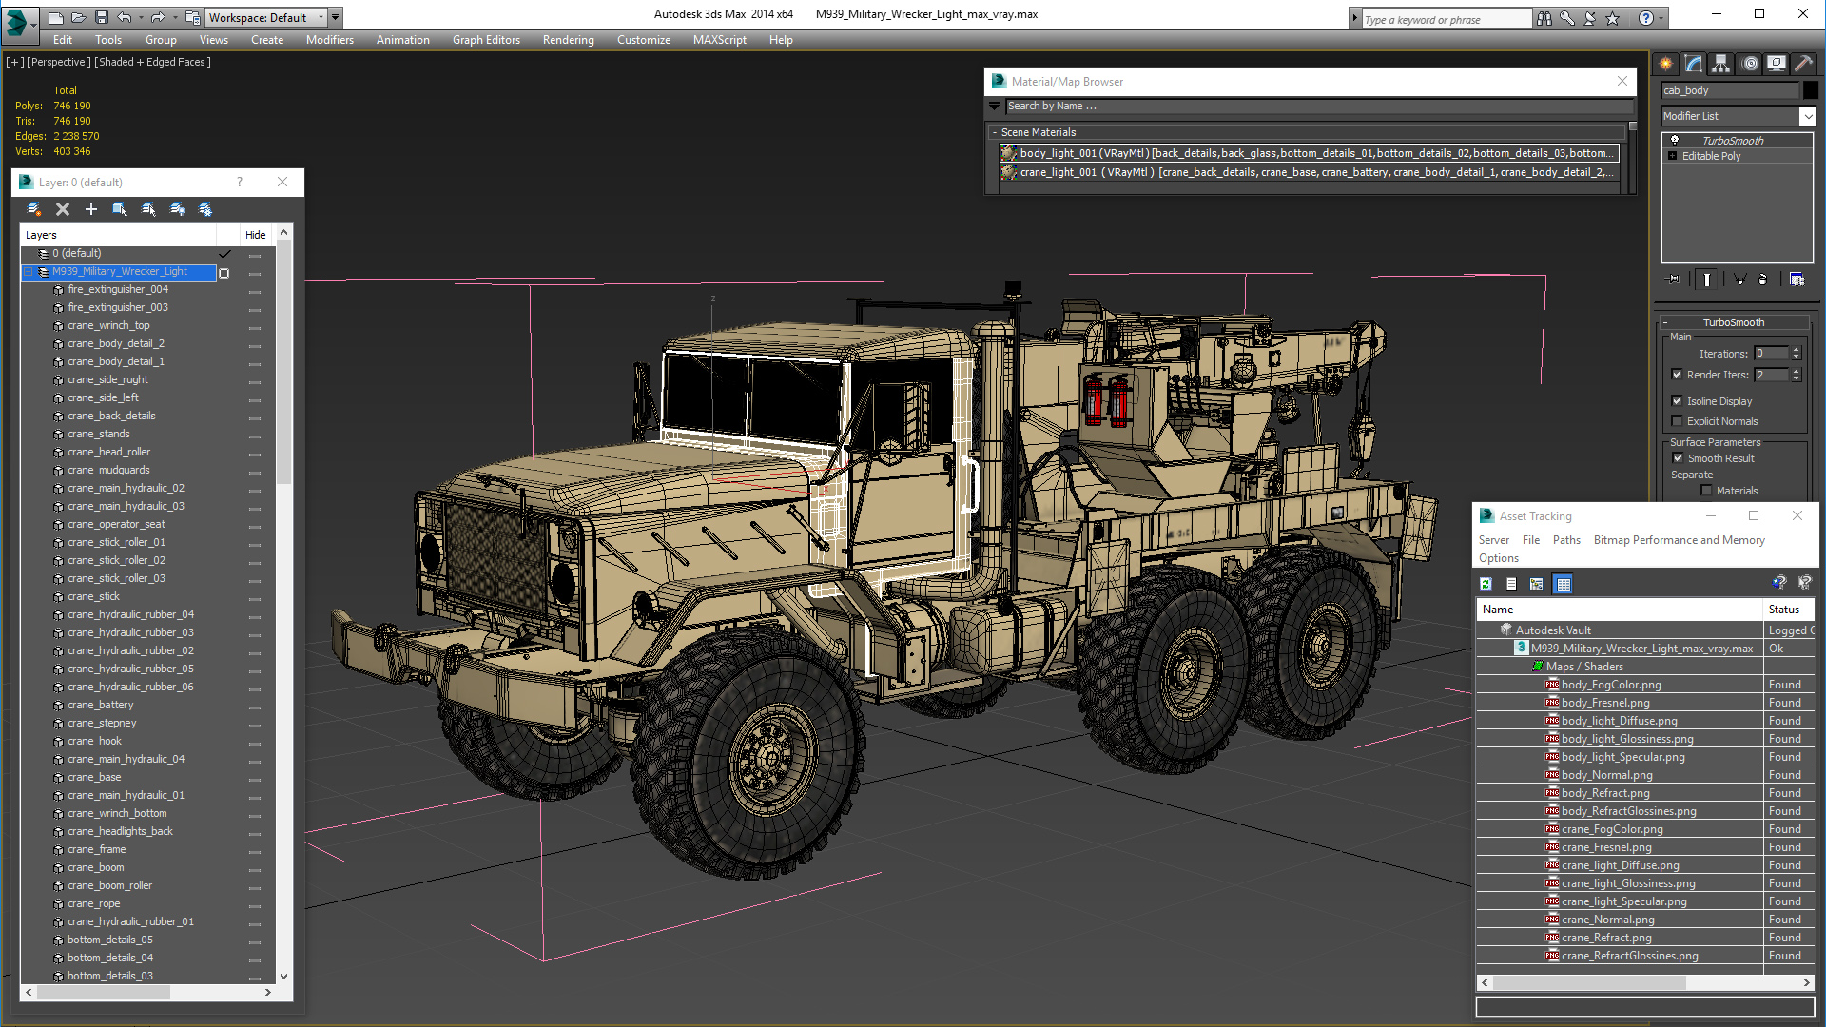Click the object color swatch beside cab_body
Viewport: 1826px width, 1027px height.
[x=1810, y=90]
